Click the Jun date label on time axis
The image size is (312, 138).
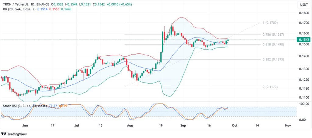25,125
